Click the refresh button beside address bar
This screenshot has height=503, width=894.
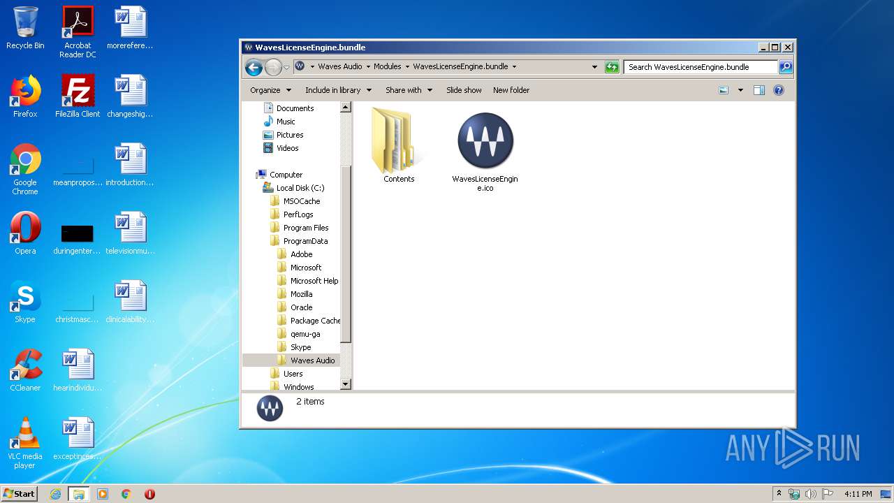click(612, 67)
